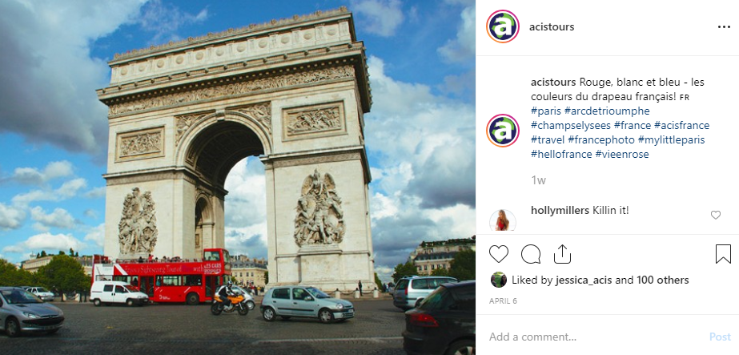Viewport: 739px width, 355px height.
Task: Open the Arc de Triomphe photo
Action: (238, 177)
